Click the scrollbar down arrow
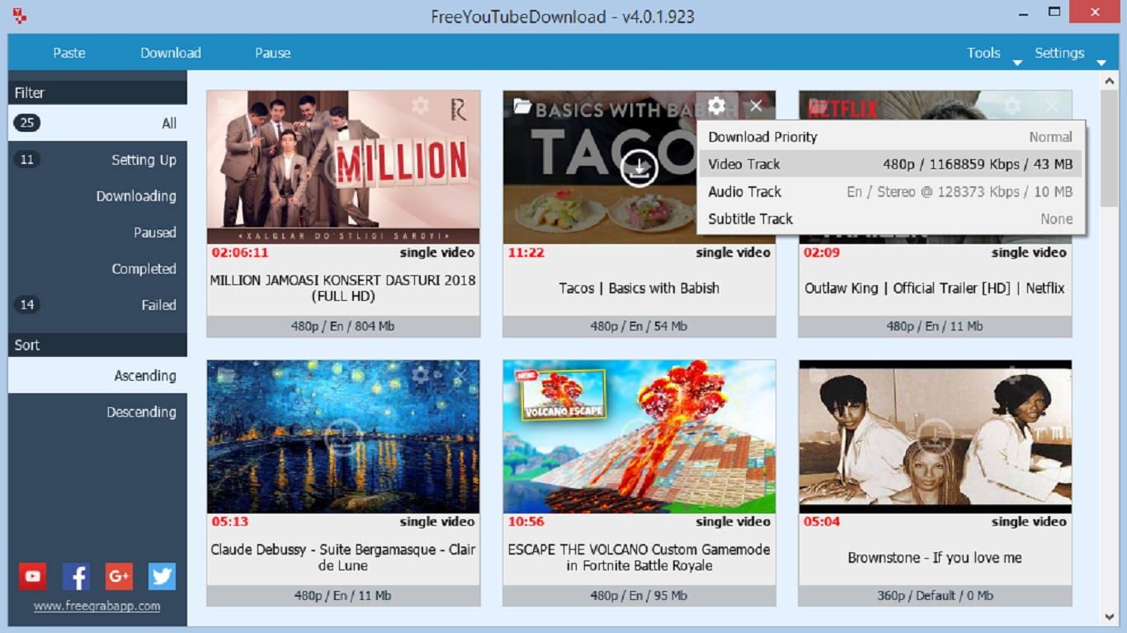The image size is (1127, 633). point(1110,617)
